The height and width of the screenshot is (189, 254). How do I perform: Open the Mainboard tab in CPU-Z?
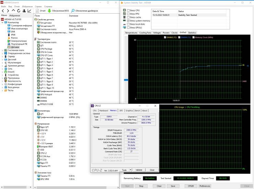click(x=104, y=110)
